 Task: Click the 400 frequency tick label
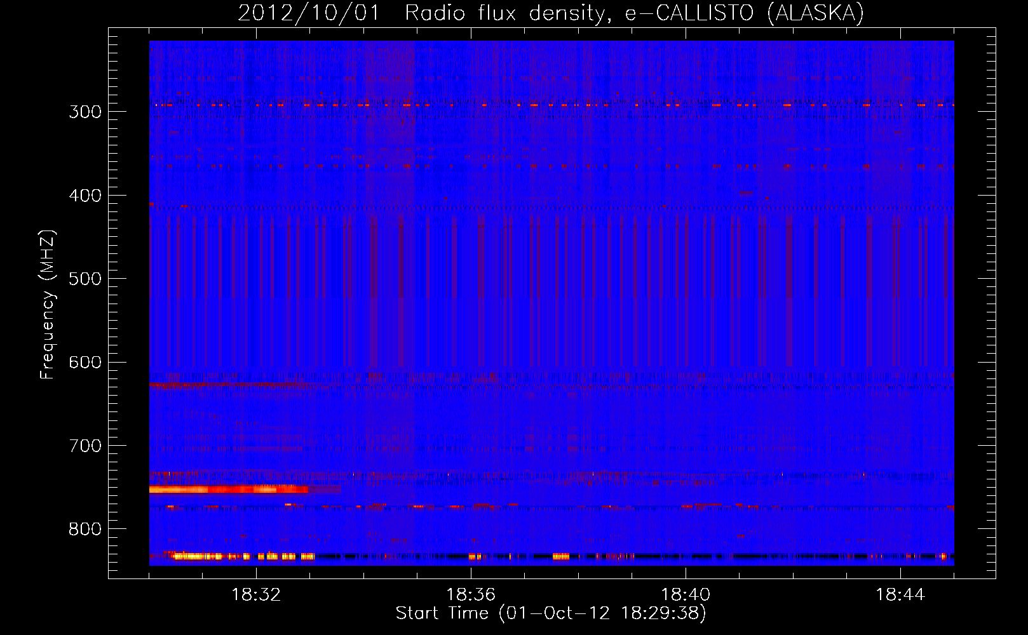85,196
